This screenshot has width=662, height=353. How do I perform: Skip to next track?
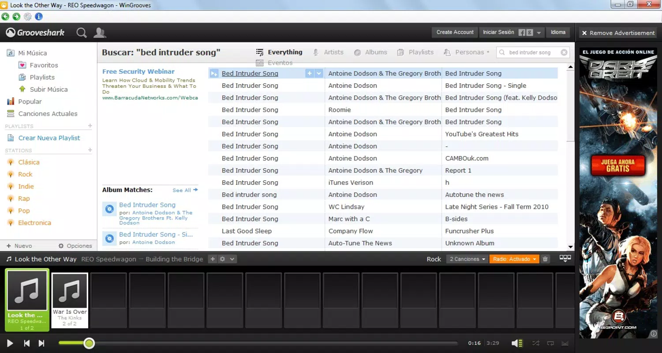(41, 343)
